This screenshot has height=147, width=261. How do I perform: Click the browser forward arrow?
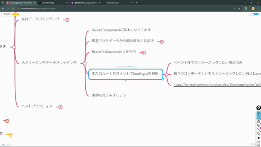pyautogui.click(x=8, y=9)
